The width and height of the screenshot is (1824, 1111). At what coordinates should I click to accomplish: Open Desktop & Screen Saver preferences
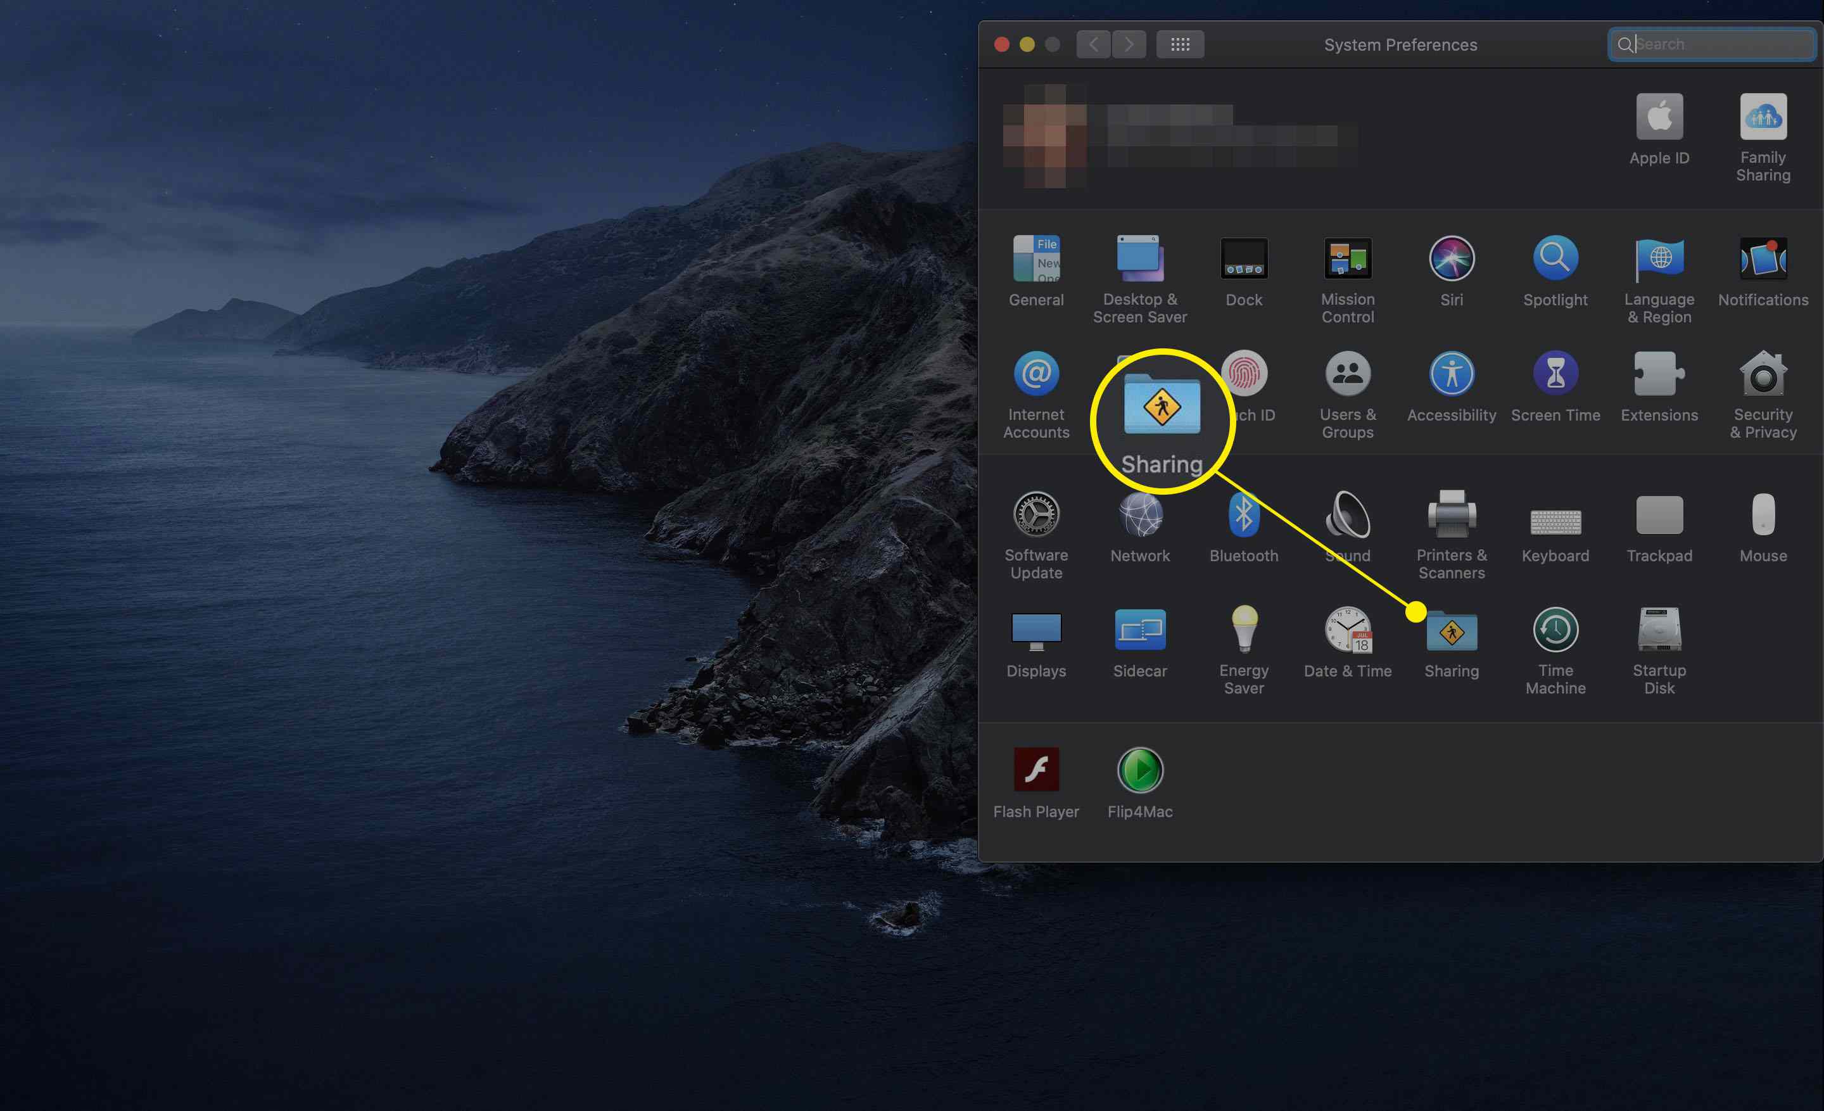[1140, 259]
